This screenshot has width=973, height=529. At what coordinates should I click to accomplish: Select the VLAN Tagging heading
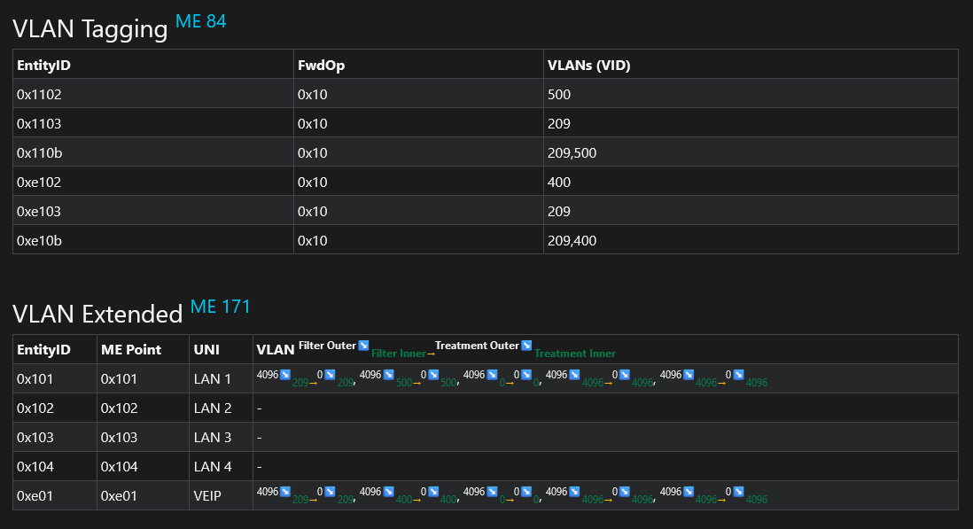tap(90, 28)
